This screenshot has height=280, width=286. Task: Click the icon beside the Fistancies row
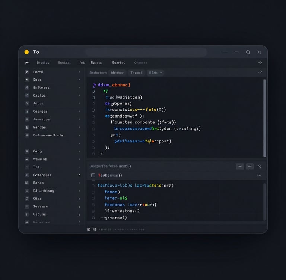point(27,175)
